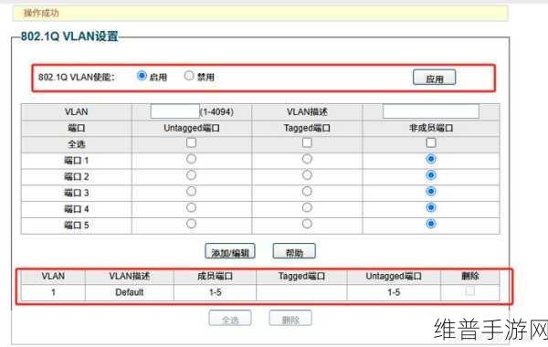Set 端口 3 as 非成员端口
This screenshot has height=347, width=548.
pos(431,192)
